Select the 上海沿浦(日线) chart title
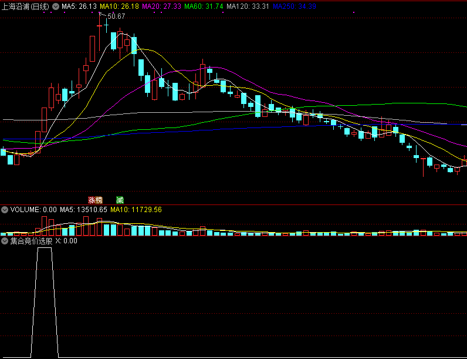The image size is (467, 359). click(x=25, y=6)
